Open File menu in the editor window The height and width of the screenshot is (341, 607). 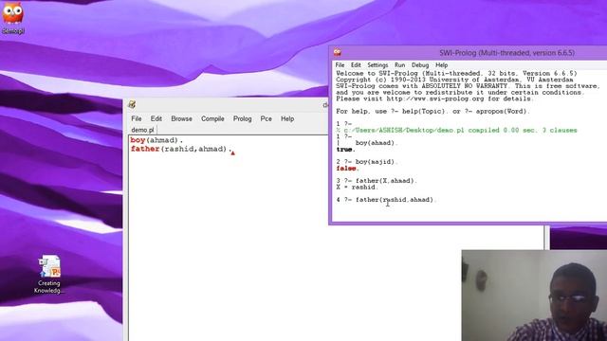pos(137,118)
